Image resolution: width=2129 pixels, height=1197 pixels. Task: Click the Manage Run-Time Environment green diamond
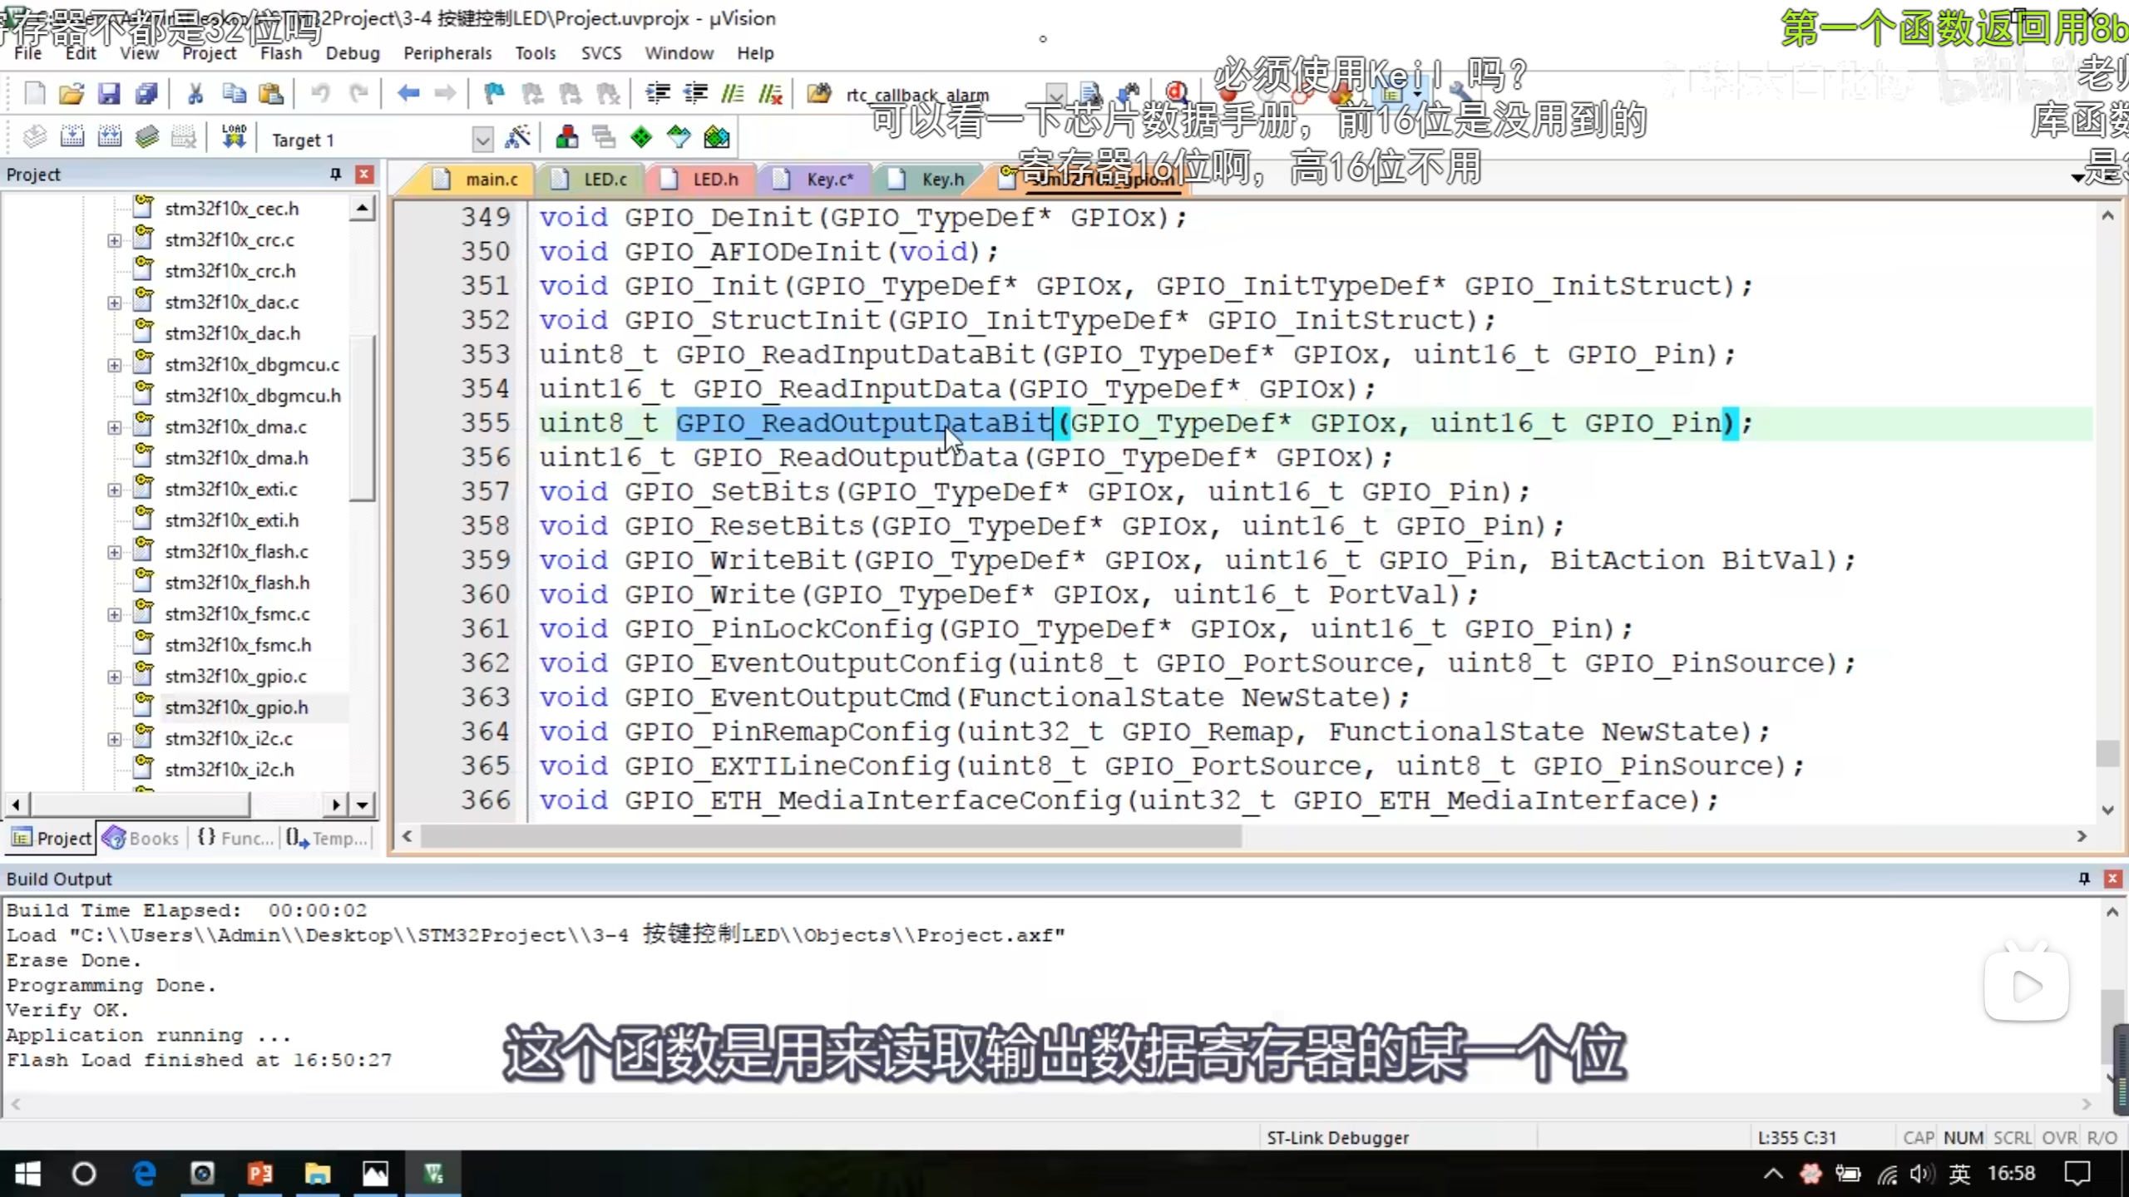(x=641, y=137)
